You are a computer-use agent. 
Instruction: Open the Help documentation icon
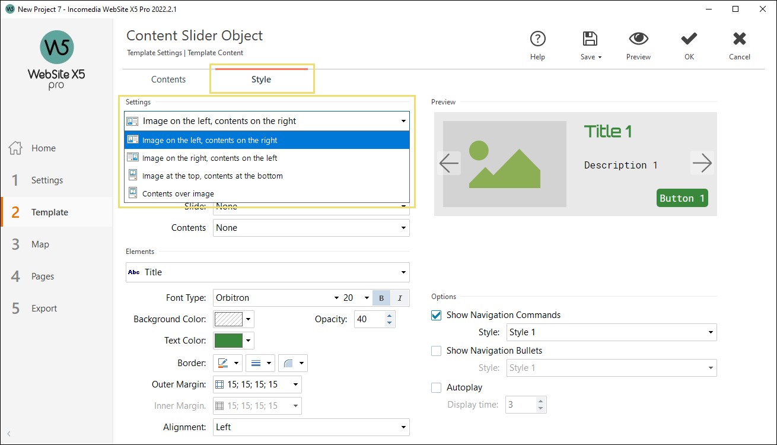coord(537,39)
